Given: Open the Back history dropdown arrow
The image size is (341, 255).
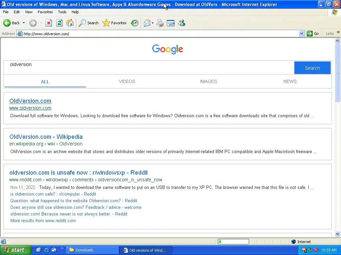Looking at the screenshot, I should tap(24, 23).
